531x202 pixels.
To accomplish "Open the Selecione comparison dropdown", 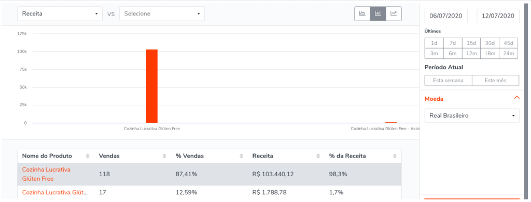I will click(162, 14).
